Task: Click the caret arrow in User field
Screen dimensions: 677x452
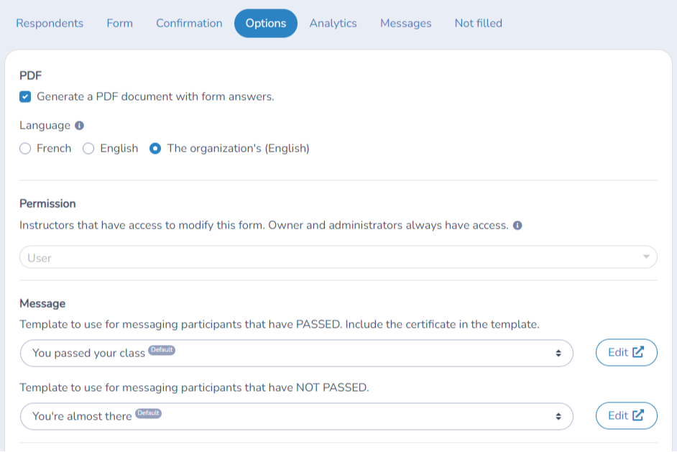Action: click(x=646, y=257)
